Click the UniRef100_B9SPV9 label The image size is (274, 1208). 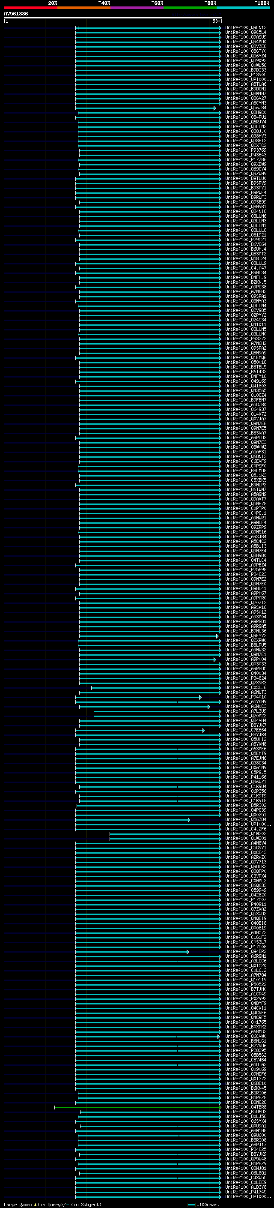coord(246,183)
